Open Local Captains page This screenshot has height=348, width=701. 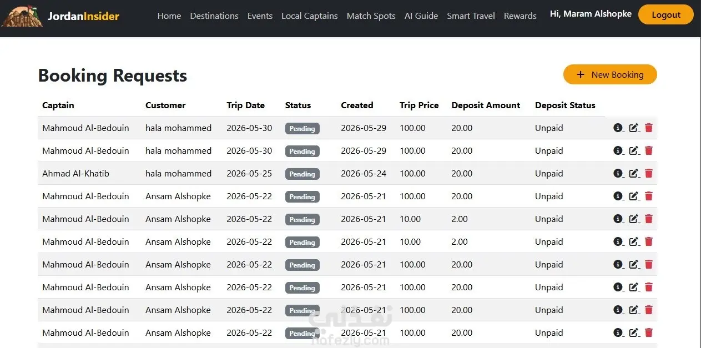point(309,16)
